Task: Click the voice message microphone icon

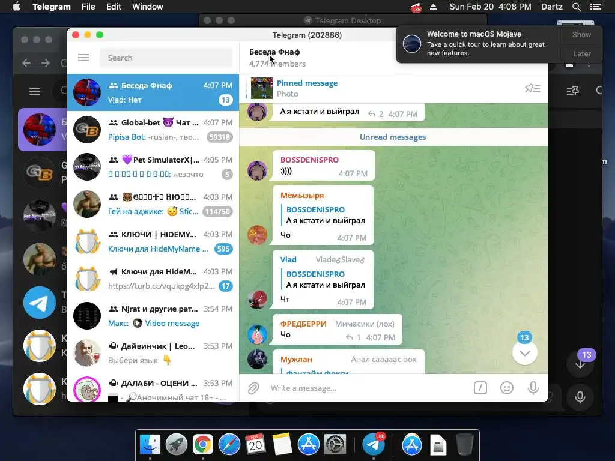Action: point(533,388)
